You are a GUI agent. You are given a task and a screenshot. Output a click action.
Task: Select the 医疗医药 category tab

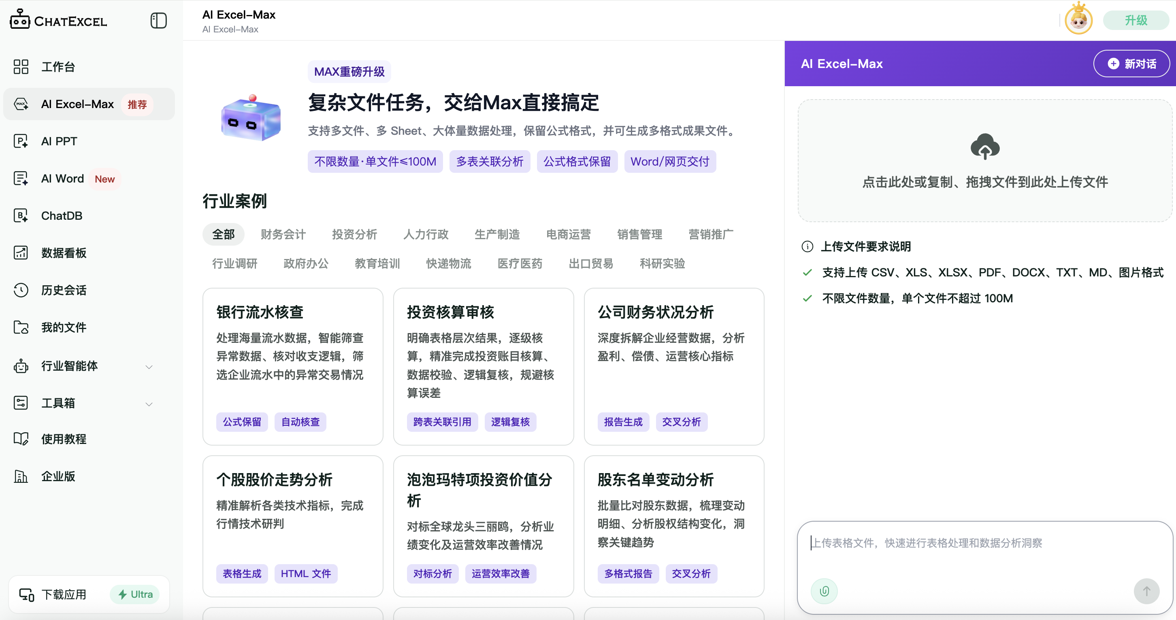[520, 263]
